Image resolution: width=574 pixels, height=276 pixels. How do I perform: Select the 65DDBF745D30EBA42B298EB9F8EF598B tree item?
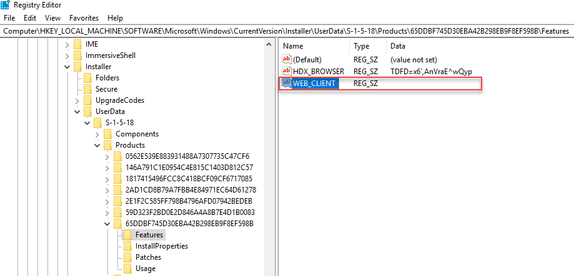[x=189, y=224]
